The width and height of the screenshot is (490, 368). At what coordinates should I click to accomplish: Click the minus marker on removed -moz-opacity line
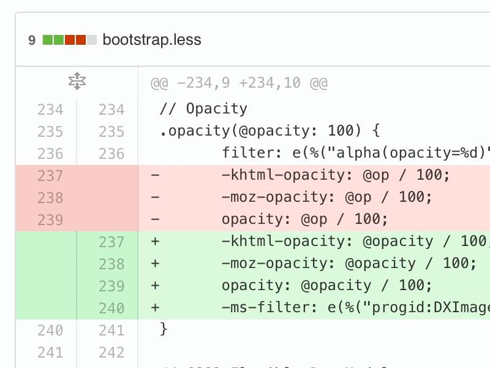155,198
